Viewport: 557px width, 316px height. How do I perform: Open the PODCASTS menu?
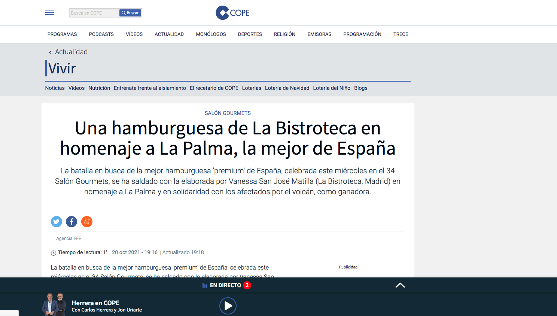point(101,34)
